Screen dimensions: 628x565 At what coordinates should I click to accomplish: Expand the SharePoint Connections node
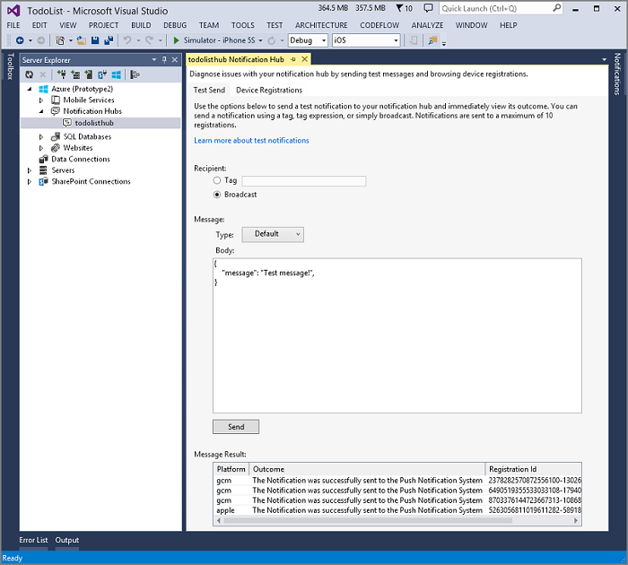tap(30, 182)
